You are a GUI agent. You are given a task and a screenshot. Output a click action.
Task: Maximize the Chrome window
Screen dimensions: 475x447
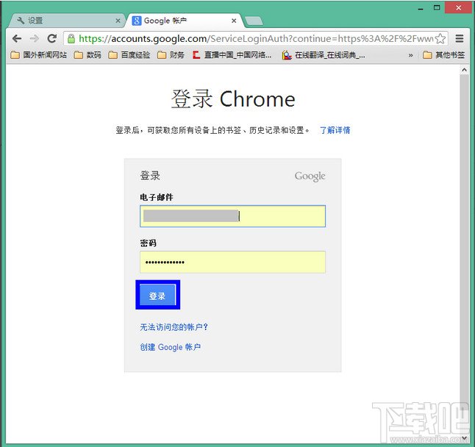[437, 7]
